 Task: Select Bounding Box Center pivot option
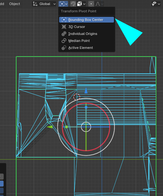(x=86, y=20)
